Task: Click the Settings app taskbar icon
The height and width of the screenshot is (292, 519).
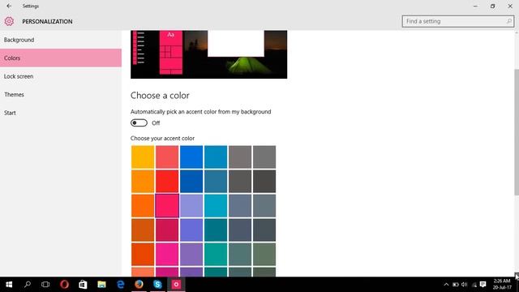Action: coord(176,285)
